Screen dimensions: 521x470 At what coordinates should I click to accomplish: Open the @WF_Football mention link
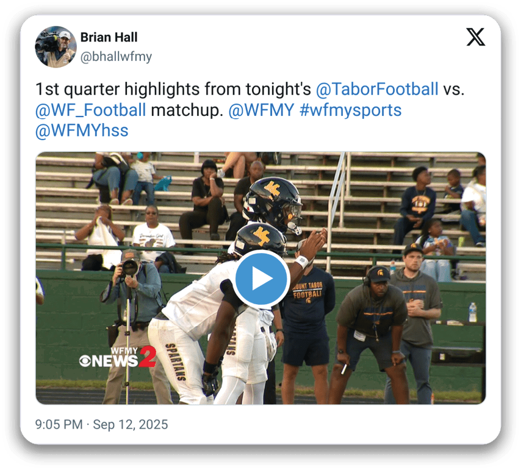[91, 110]
